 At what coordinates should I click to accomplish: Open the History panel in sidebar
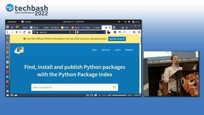pyautogui.click(x=7, y=48)
